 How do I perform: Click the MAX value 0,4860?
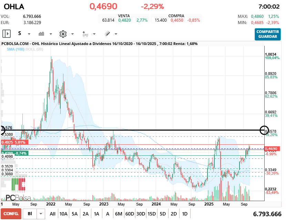257,16
